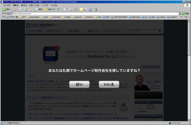
Task: Click the vertical scrollbar up arrow
Action: 189,21
